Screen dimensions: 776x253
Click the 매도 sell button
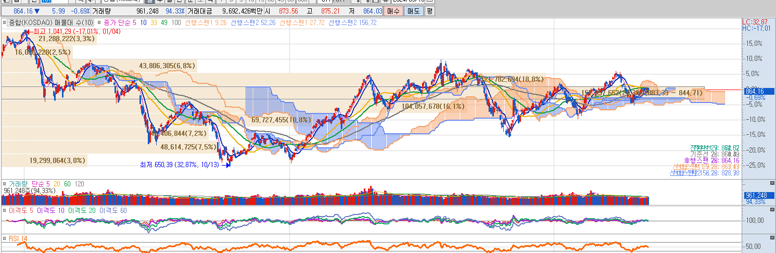click(x=414, y=10)
